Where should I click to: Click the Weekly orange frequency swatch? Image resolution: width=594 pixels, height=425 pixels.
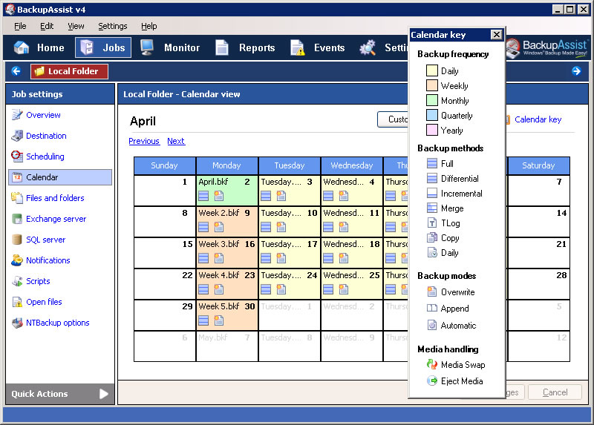(x=432, y=85)
